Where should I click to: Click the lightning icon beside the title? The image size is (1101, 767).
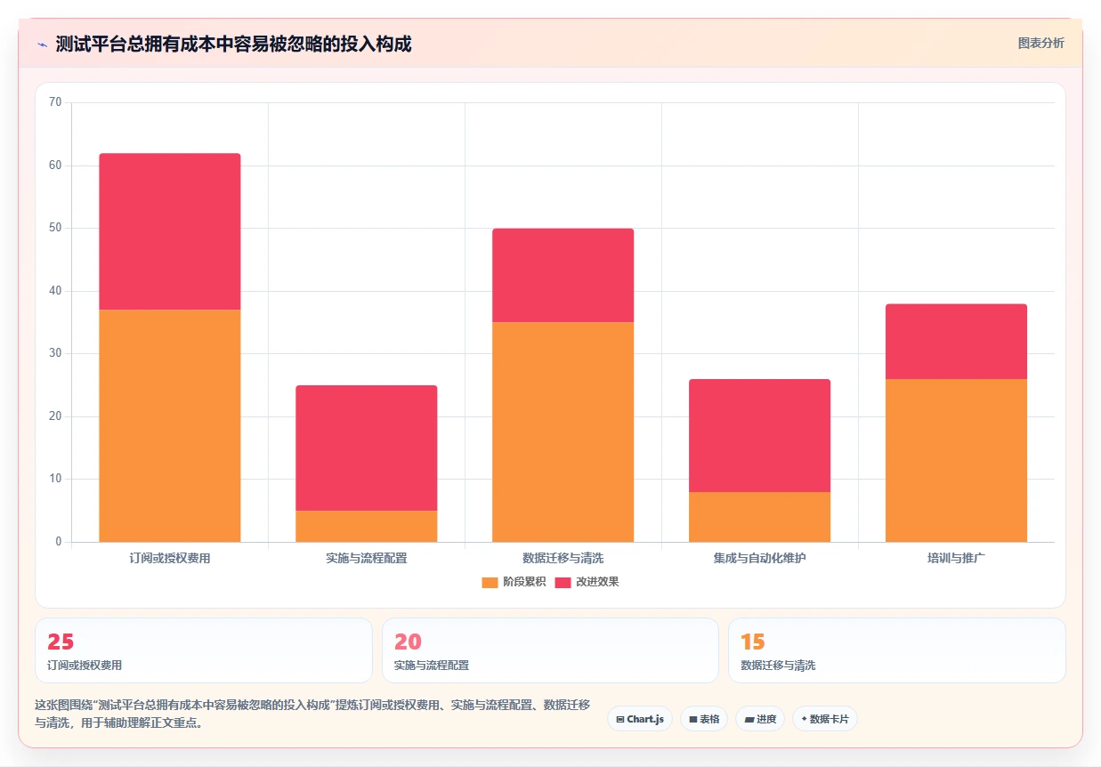click(x=42, y=44)
